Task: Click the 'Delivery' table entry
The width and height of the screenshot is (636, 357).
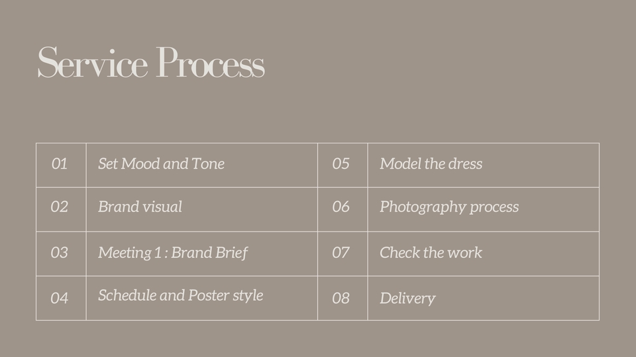Action: tap(407, 298)
